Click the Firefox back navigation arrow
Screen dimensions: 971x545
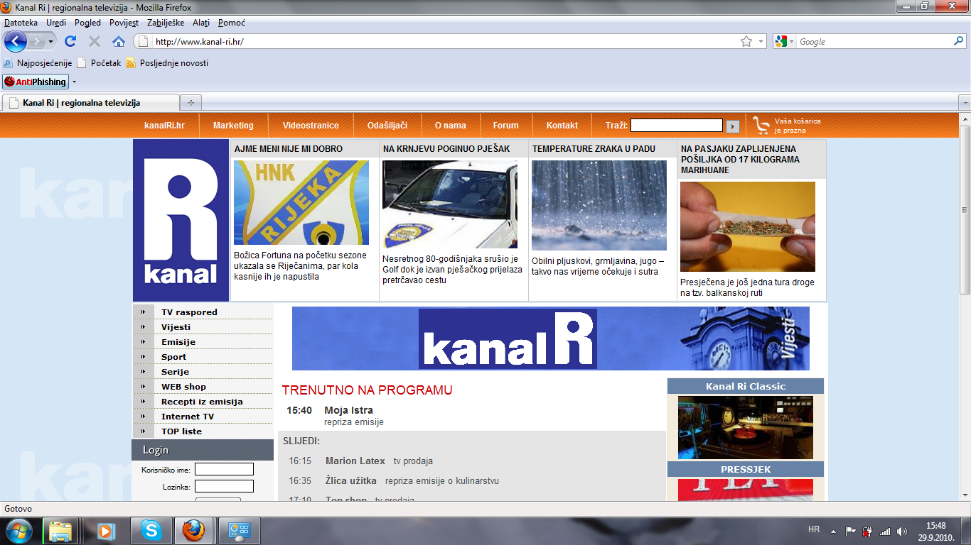pyautogui.click(x=16, y=41)
